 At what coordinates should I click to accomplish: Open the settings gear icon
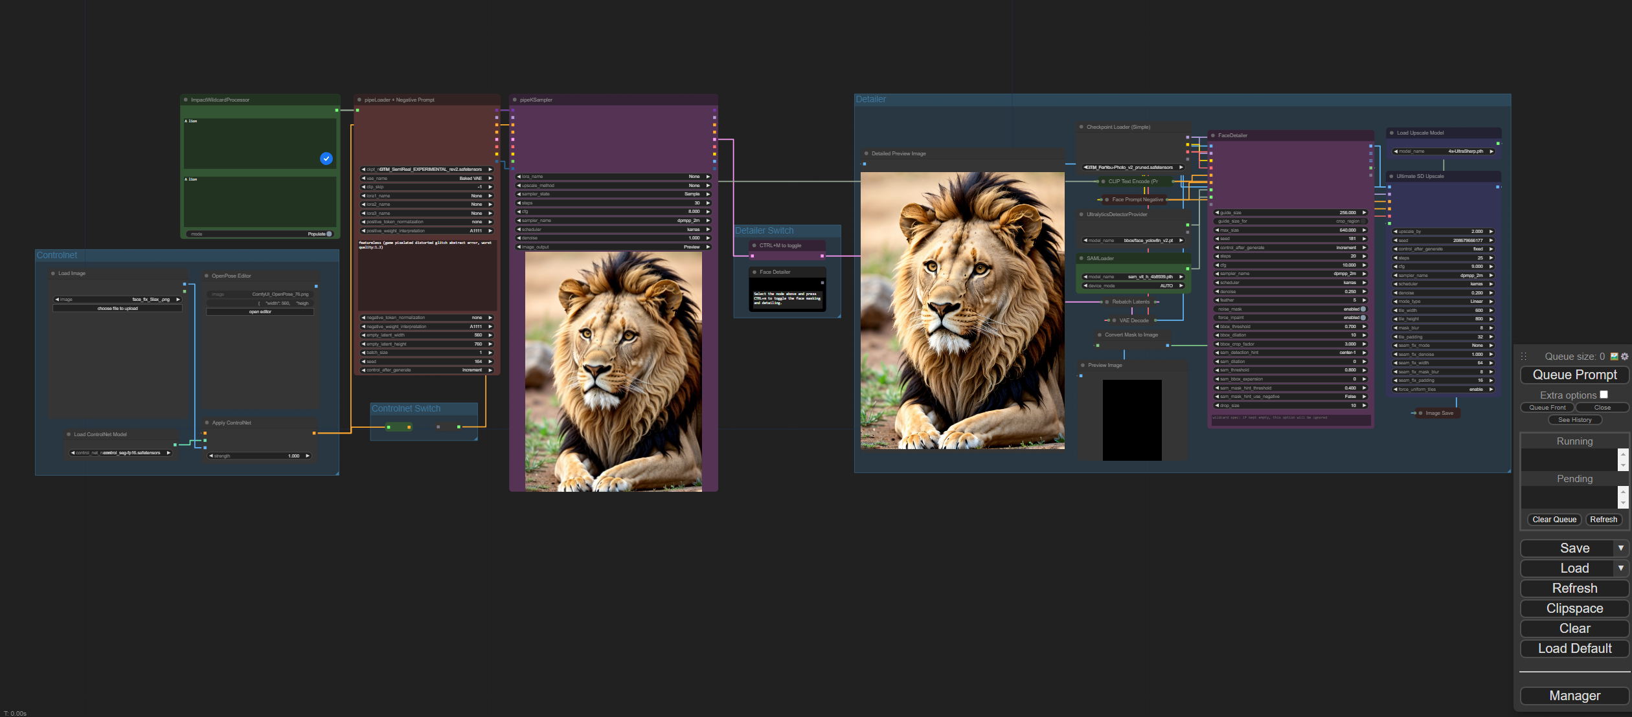pos(1624,357)
